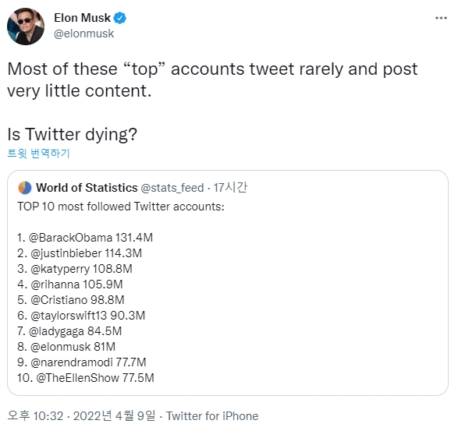This screenshot has width=458, height=431.
Task: Open the @katyperry mention
Action: tap(60, 269)
